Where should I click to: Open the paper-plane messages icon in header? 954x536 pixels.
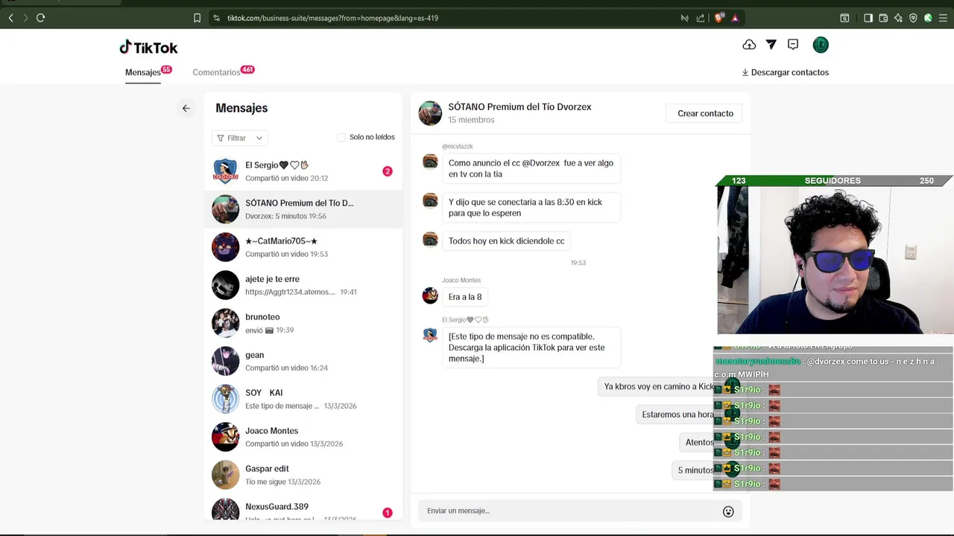point(771,45)
